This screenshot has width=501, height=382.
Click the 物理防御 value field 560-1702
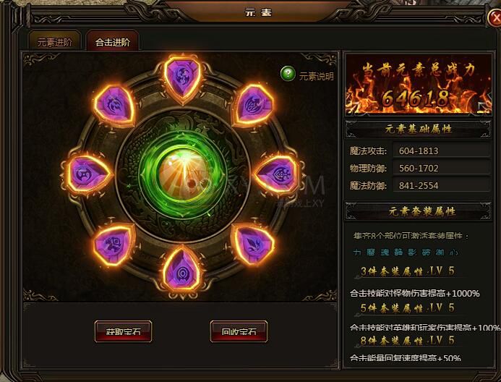tap(441, 168)
